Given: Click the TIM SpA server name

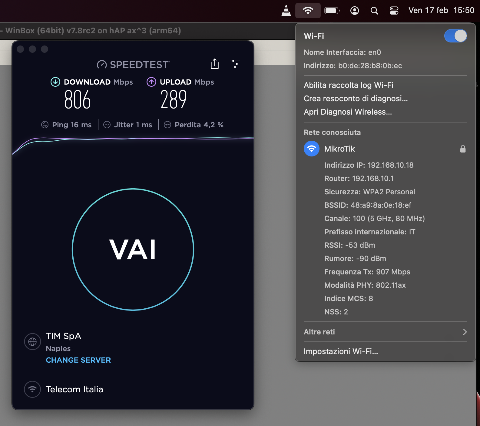Looking at the screenshot, I should 64,336.
